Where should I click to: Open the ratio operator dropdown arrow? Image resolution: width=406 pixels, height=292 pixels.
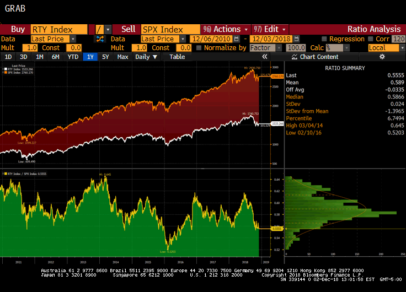pyautogui.click(x=108, y=30)
